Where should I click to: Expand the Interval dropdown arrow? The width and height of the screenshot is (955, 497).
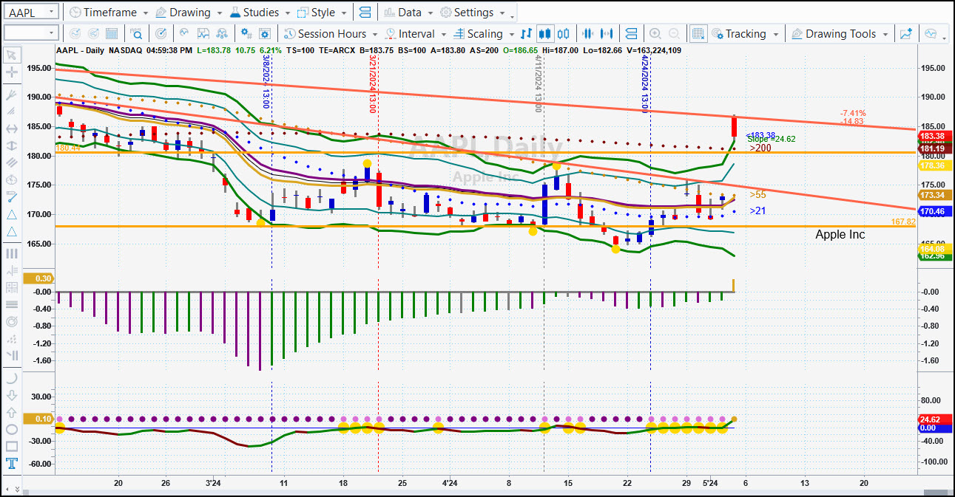click(x=442, y=35)
